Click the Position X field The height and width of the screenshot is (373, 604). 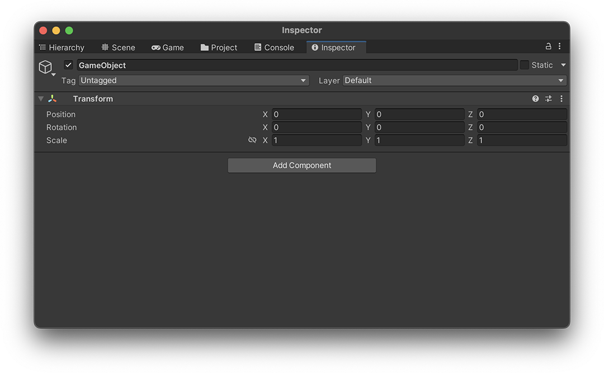click(317, 115)
